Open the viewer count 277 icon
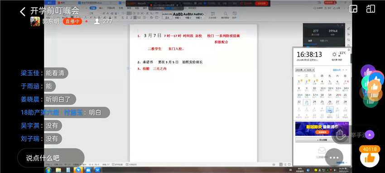The width and height of the screenshot is (385, 173). [x=97, y=21]
